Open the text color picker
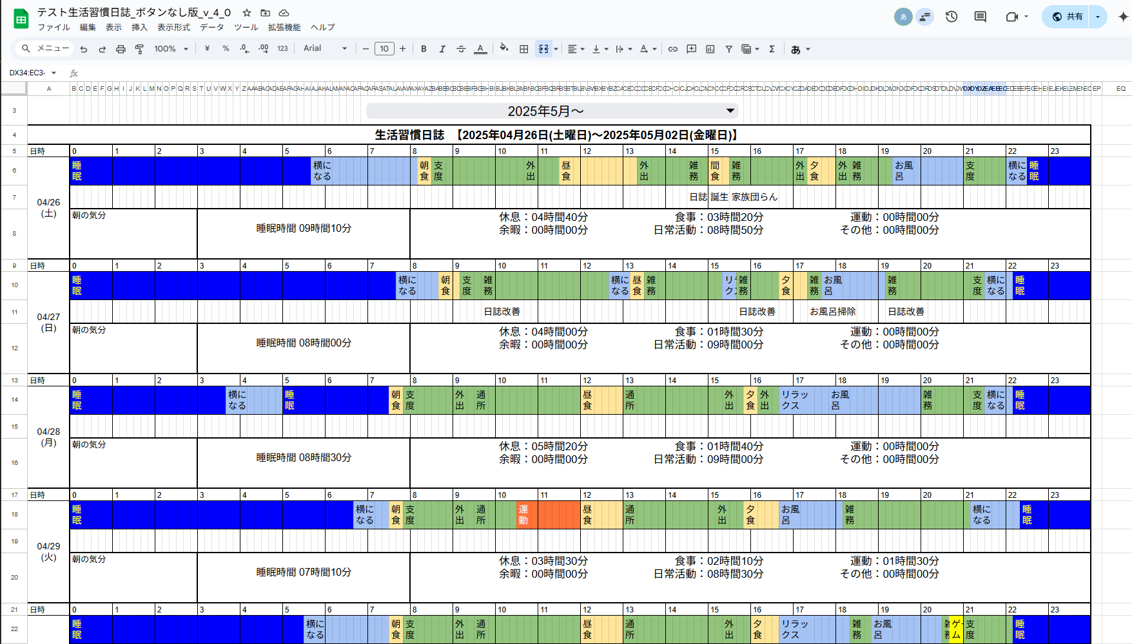Image resolution: width=1132 pixels, height=644 pixels. tap(480, 49)
